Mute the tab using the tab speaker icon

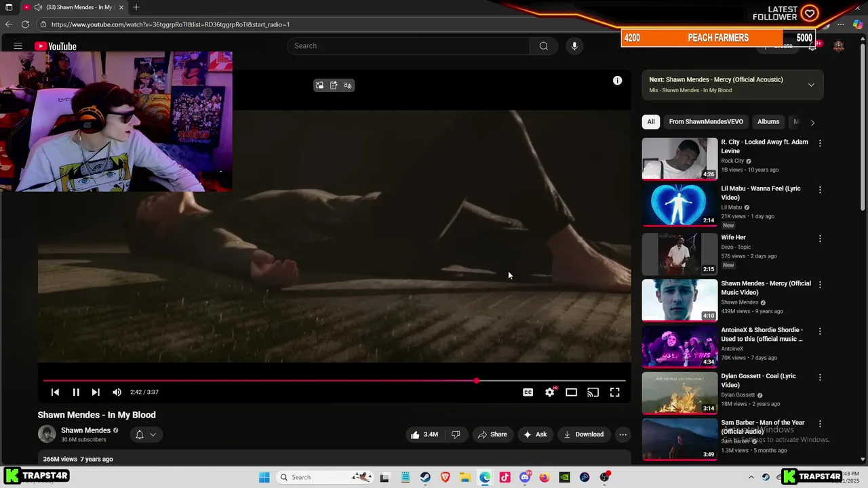tap(38, 7)
